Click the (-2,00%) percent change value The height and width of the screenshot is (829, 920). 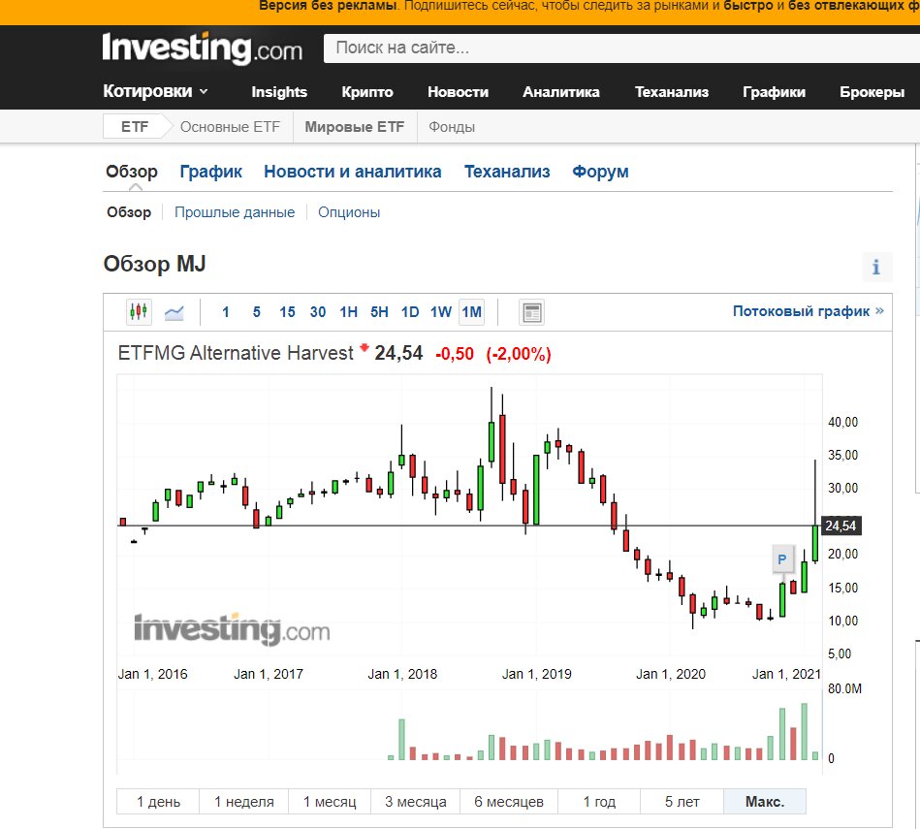518,354
